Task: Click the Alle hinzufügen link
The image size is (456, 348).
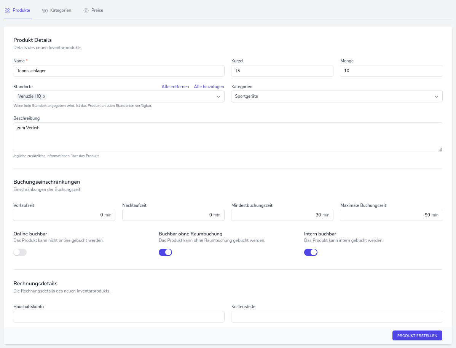Action: point(209,87)
